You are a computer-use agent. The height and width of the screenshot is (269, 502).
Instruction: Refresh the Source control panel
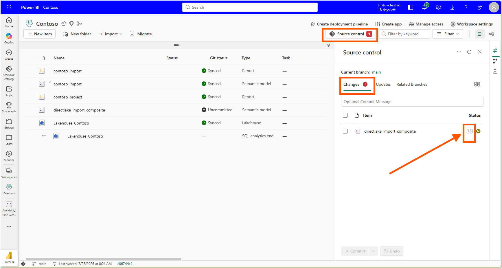tap(469, 52)
